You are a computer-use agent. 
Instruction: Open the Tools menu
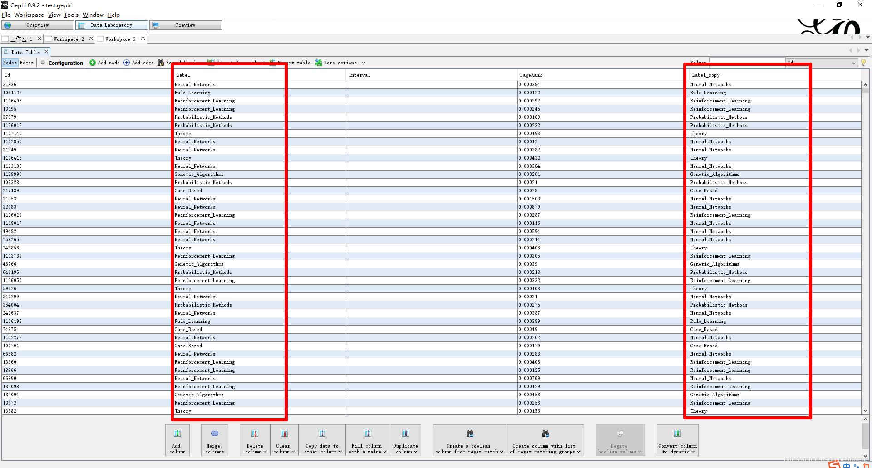tap(71, 15)
